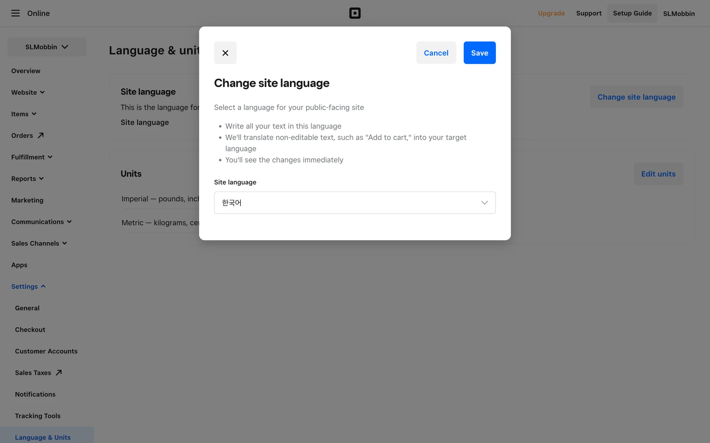Go to Support in top bar
Image resolution: width=710 pixels, height=443 pixels.
[589, 13]
